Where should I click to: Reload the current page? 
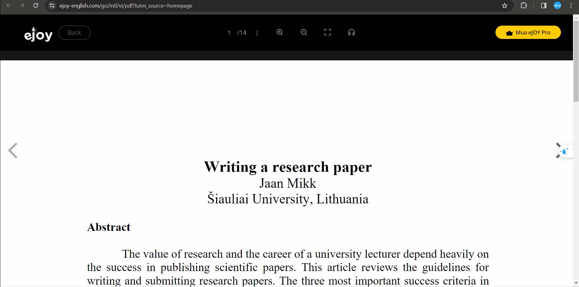click(36, 5)
